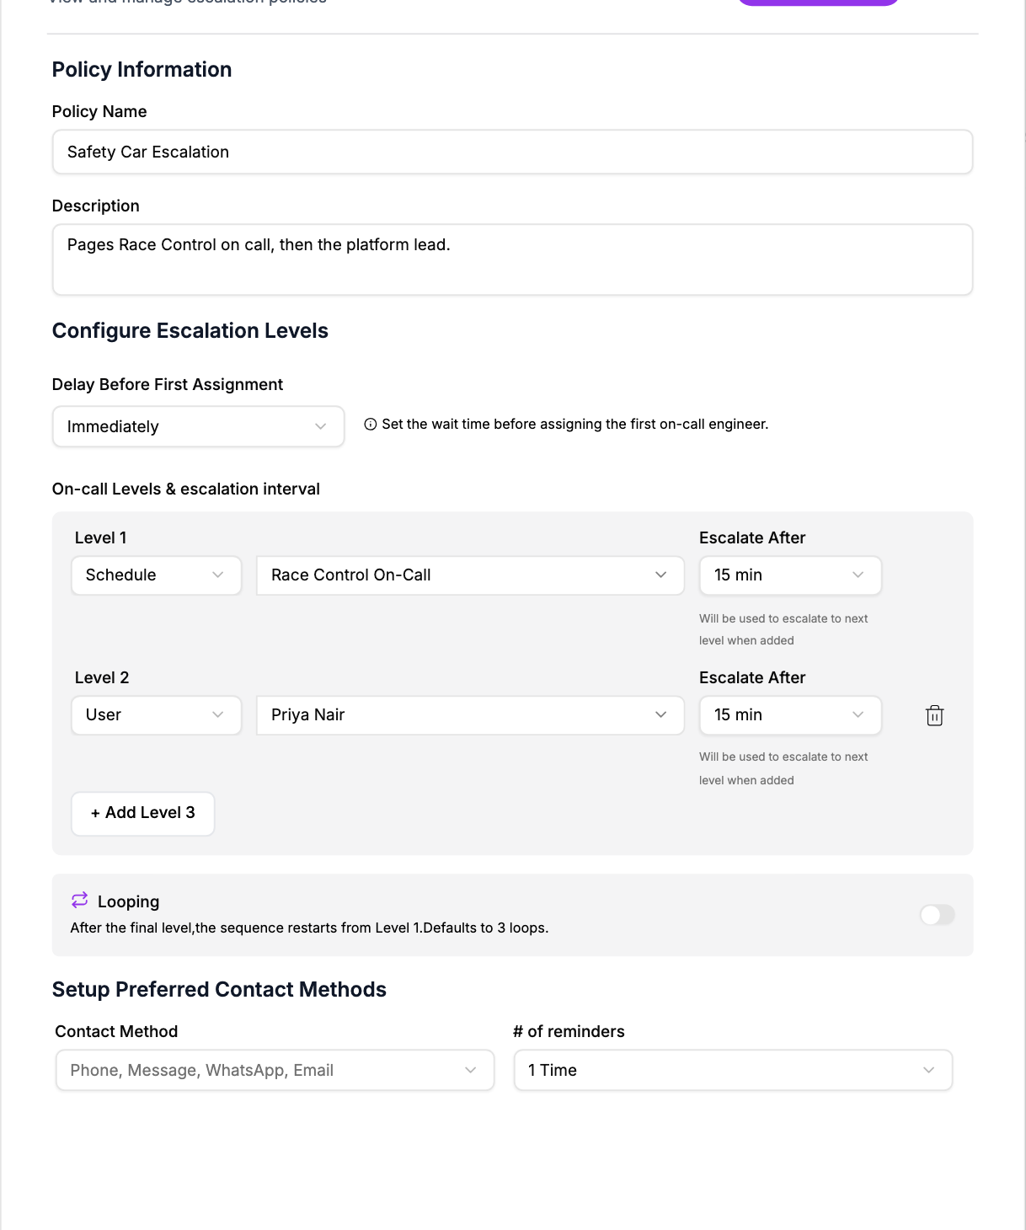Click the Escalate After label for Level 1
The width and height of the screenshot is (1026, 1230).
[752, 538]
